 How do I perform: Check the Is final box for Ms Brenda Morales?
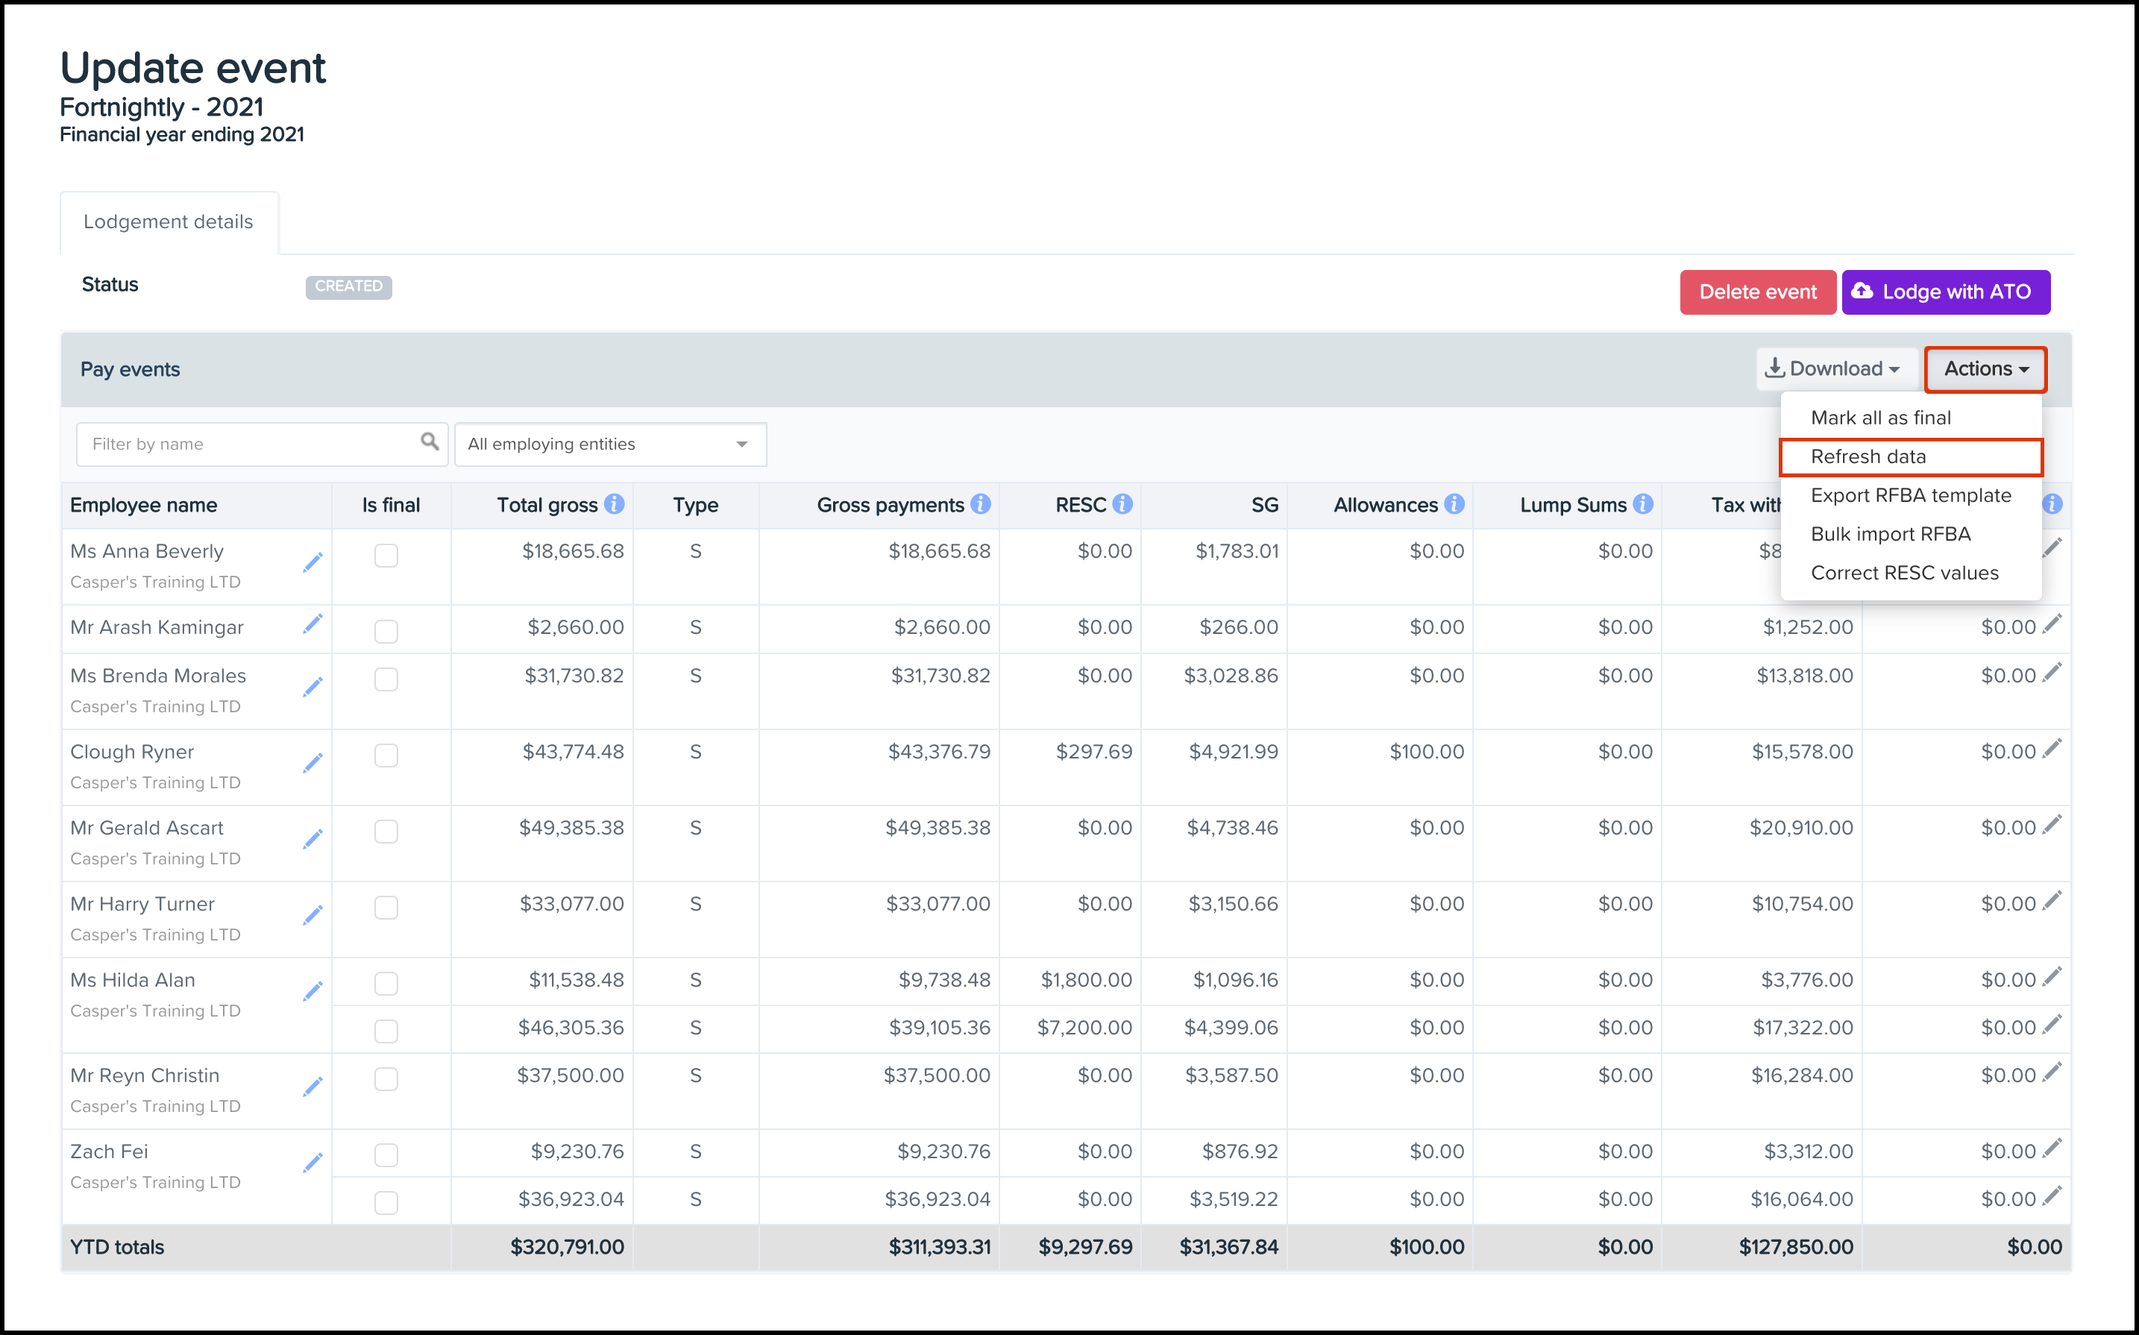(x=386, y=679)
